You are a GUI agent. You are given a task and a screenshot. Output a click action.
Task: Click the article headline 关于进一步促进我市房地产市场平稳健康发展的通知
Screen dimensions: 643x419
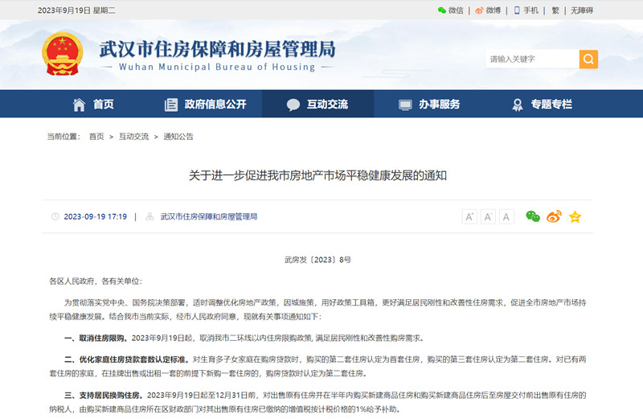tap(317, 175)
